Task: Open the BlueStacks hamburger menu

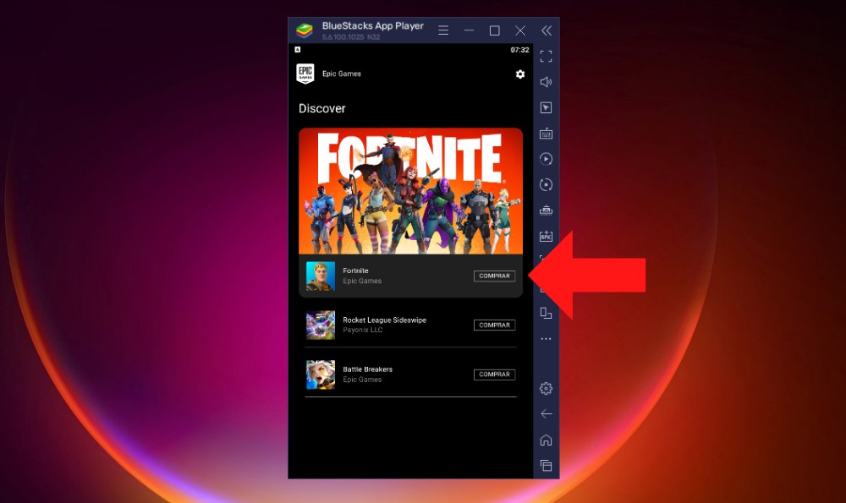Action: click(x=443, y=30)
